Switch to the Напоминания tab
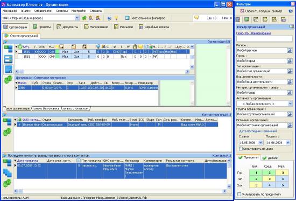The height and width of the screenshot is (201, 296). [96, 27]
